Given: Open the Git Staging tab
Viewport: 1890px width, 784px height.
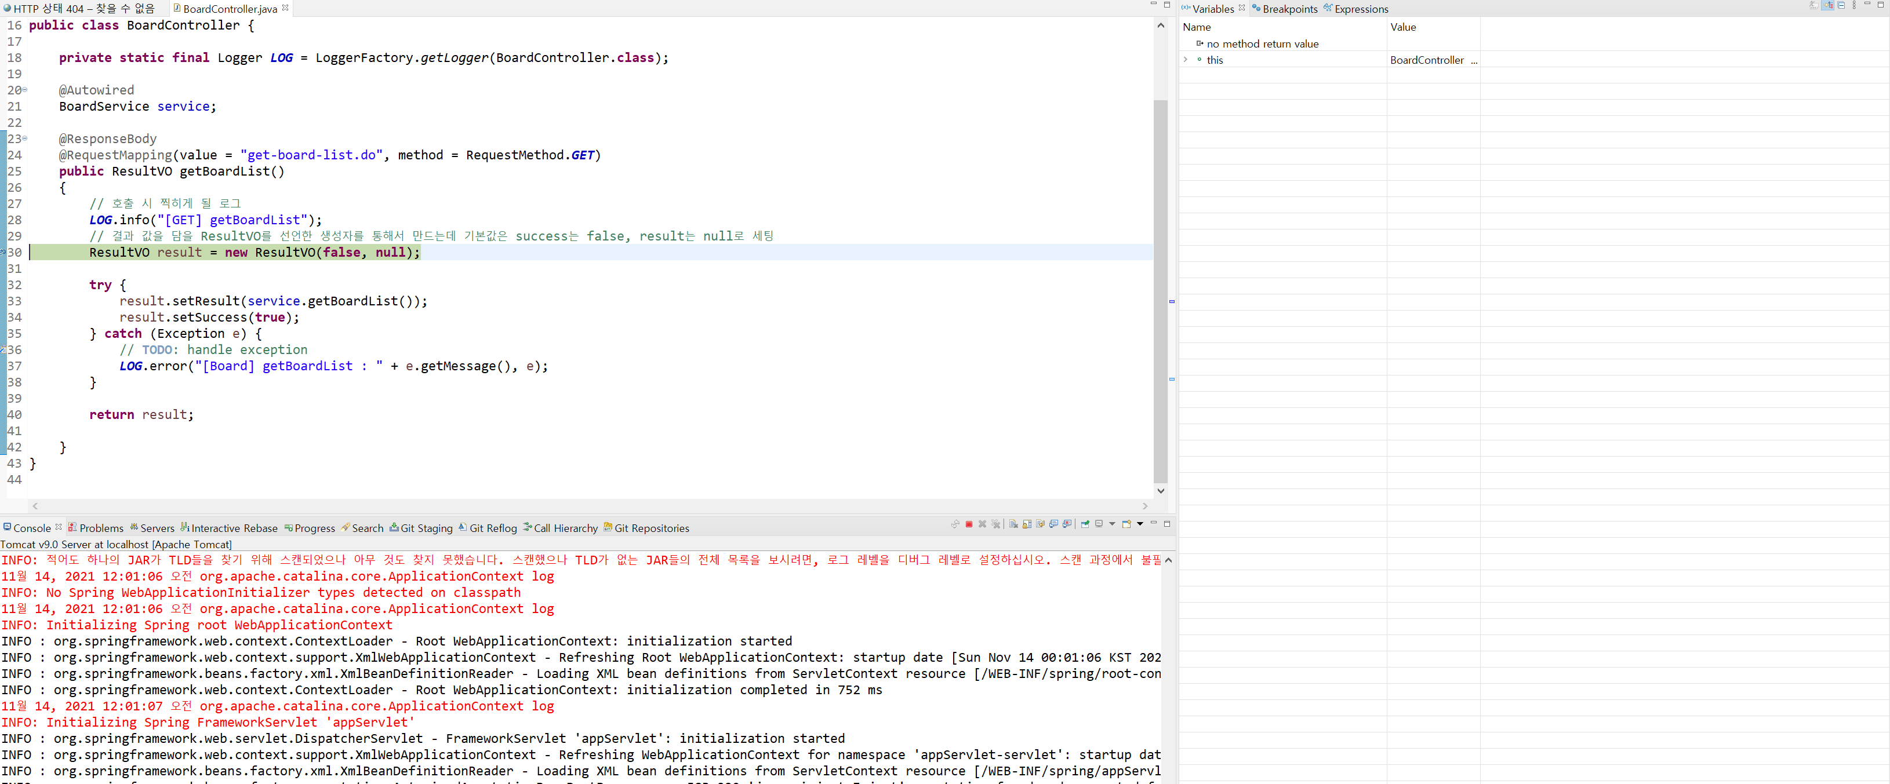Looking at the screenshot, I should [426, 528].
